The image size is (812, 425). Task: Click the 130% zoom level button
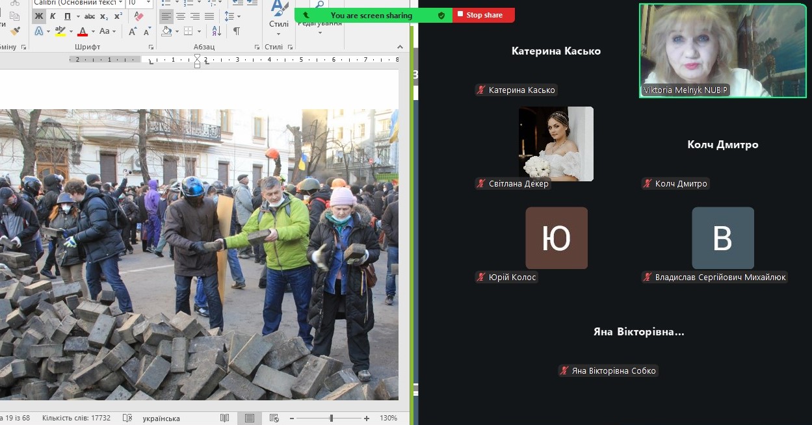pos(388,418)
